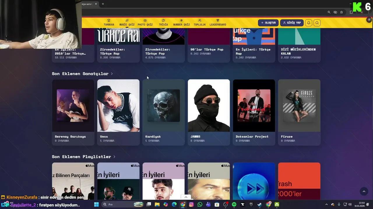Open a new browser tab with plus

coord(103,4)
